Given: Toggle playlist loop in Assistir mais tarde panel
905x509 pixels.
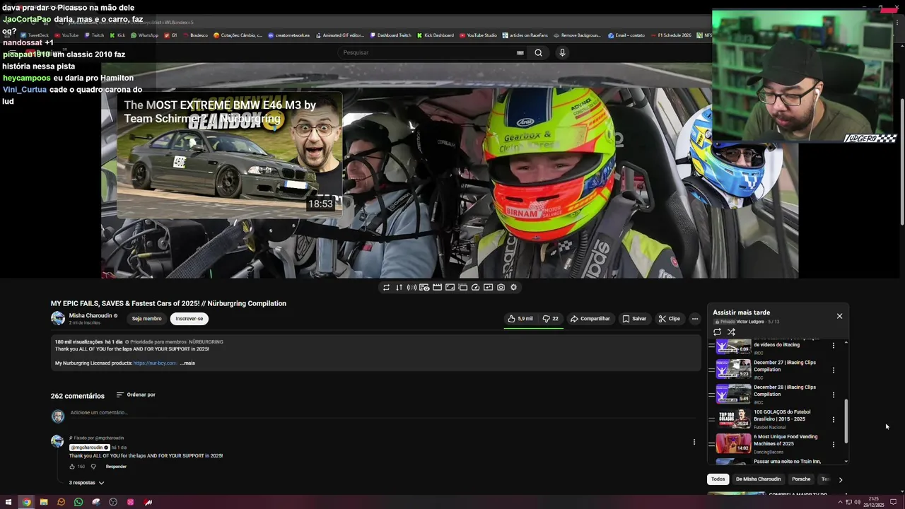Looking at the screenshot, I should point(717,332).
